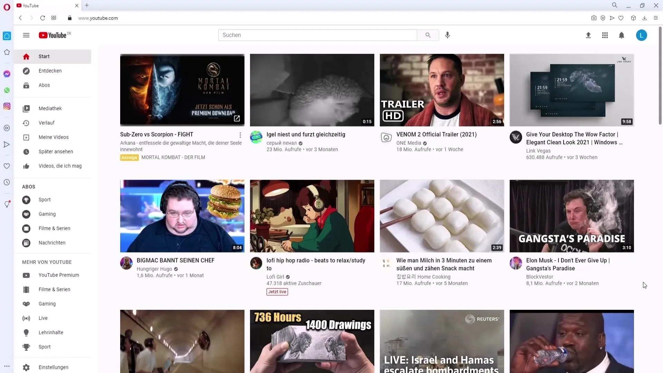
Task: Open the Sport subscription in ABOS
Action: click(52, 200)
